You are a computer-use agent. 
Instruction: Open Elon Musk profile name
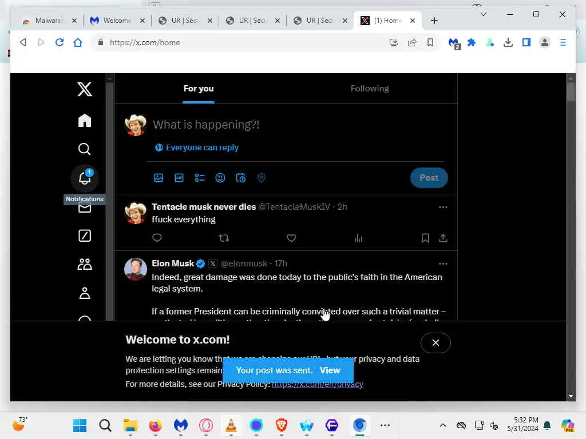[x=173, y=264]
